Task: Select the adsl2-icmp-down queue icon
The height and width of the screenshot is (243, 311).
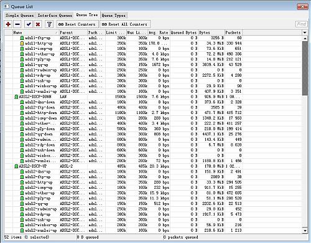Action: coord(22,118)
